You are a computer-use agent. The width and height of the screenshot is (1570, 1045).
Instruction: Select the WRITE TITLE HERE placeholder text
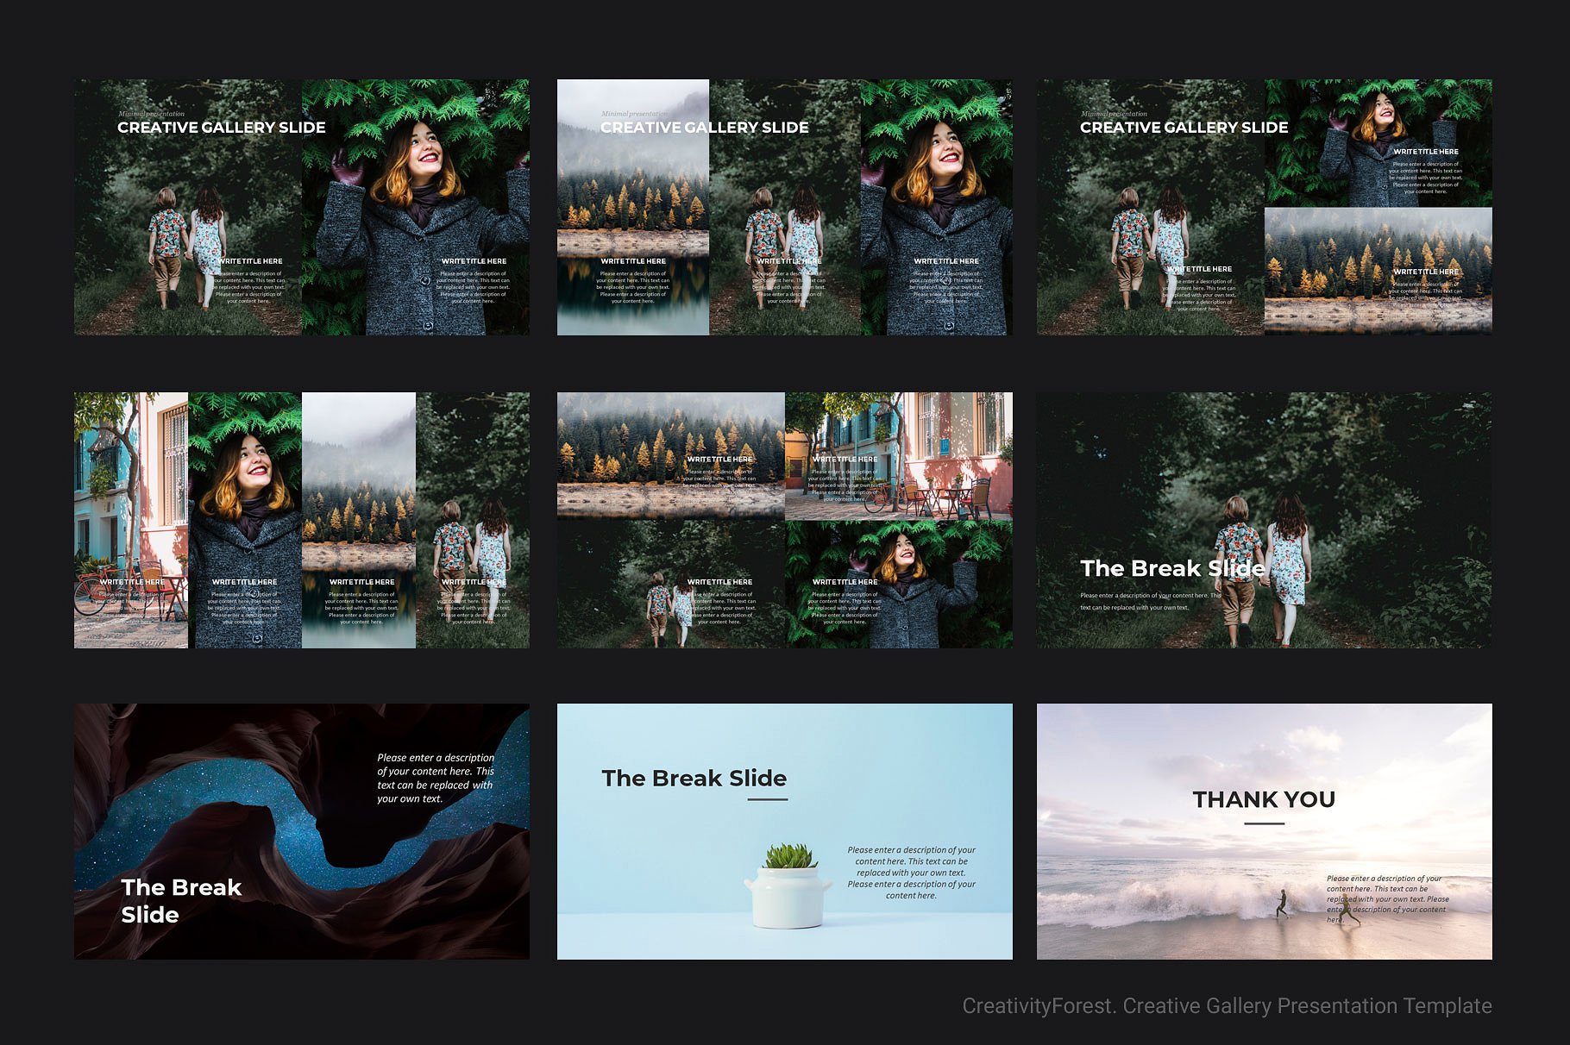[x=251, y=260]
